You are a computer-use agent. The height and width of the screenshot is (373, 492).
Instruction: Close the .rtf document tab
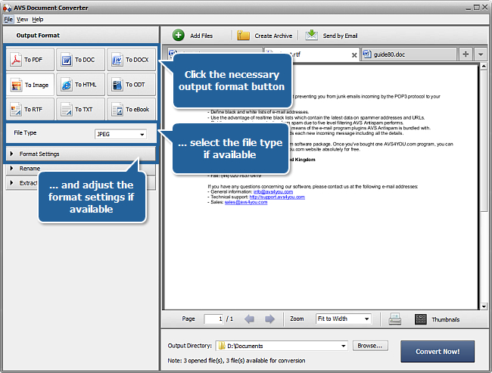354,55
